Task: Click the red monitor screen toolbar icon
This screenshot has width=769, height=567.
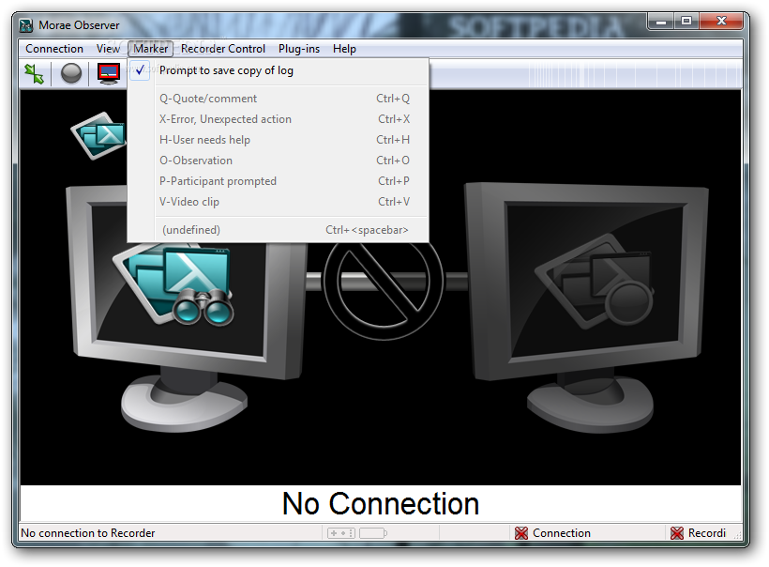Action: point(109,73)
